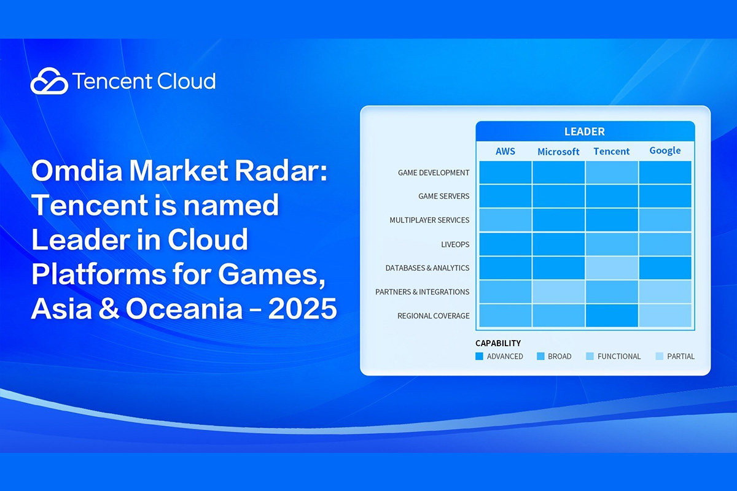Select the PARTNERS & INTEGRATIONS row label
Screen dimensions: 737x491
click(423, 292)
